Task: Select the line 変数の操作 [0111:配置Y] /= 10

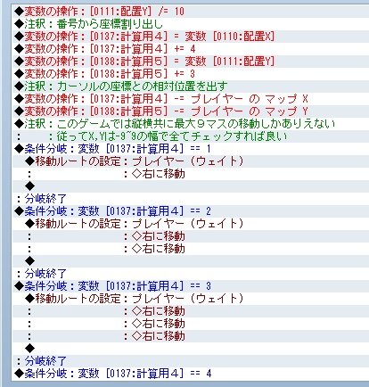Action: (191, 12)
